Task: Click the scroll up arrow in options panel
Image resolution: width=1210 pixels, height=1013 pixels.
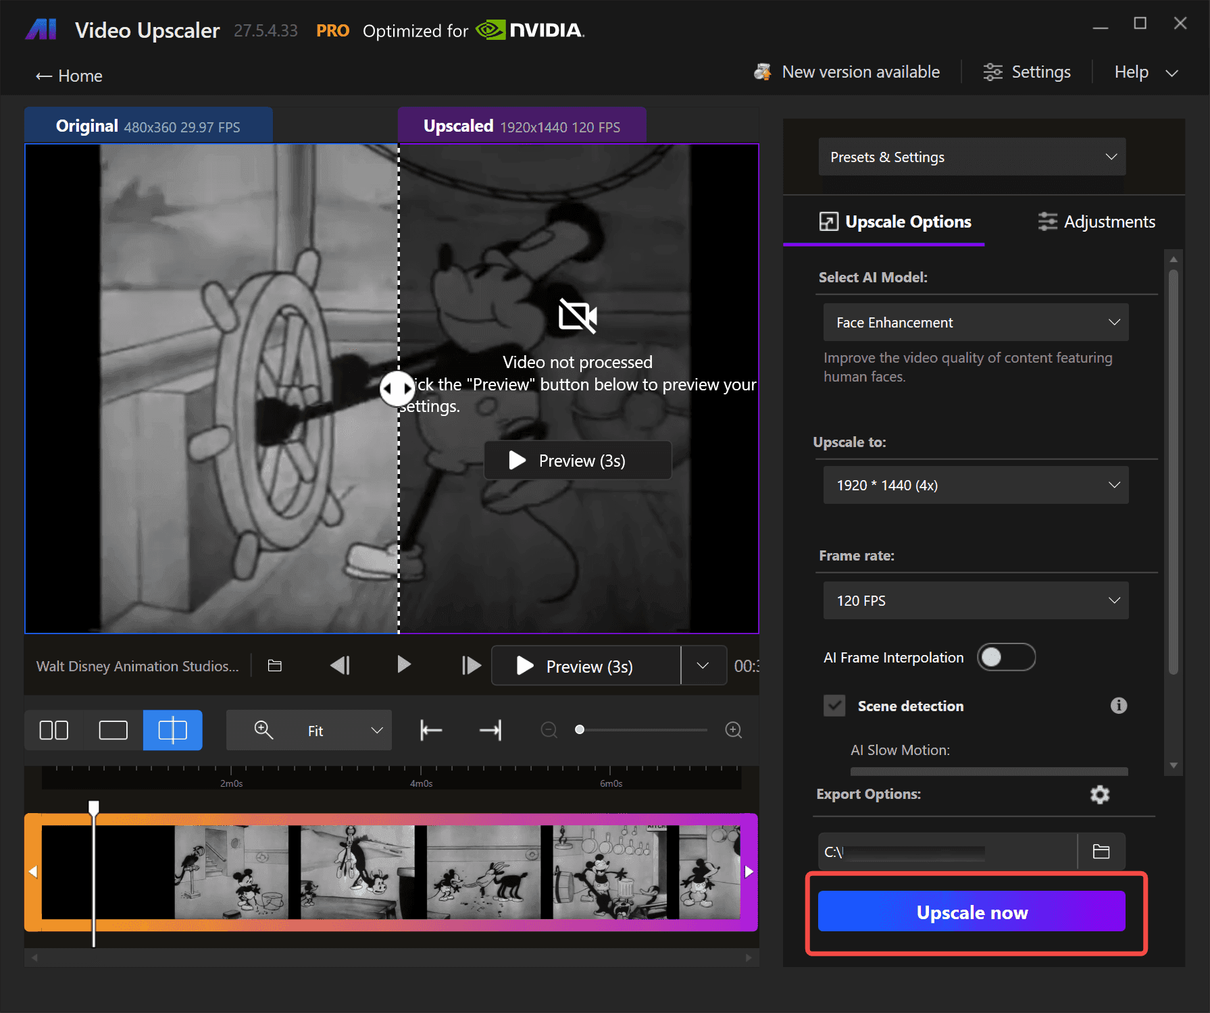Action: [1174, 259]
